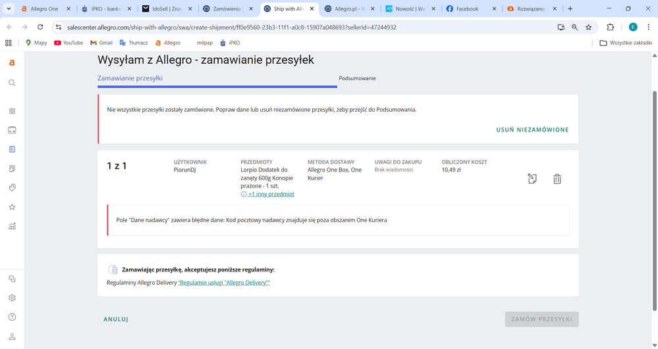The image size is (658, 349).
Task: Open Wszystkie zakładki folder
Action: 626,43
